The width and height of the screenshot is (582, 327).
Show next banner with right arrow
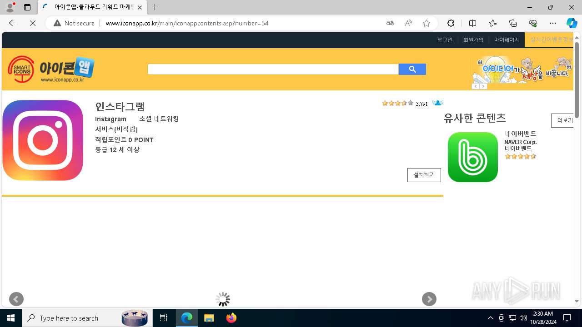[483, 86]
